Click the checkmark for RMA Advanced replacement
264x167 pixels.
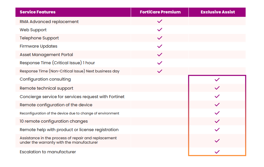click(160, 21)
